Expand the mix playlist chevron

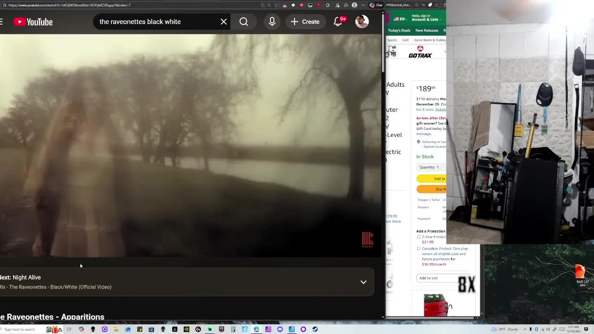point(363,282)
